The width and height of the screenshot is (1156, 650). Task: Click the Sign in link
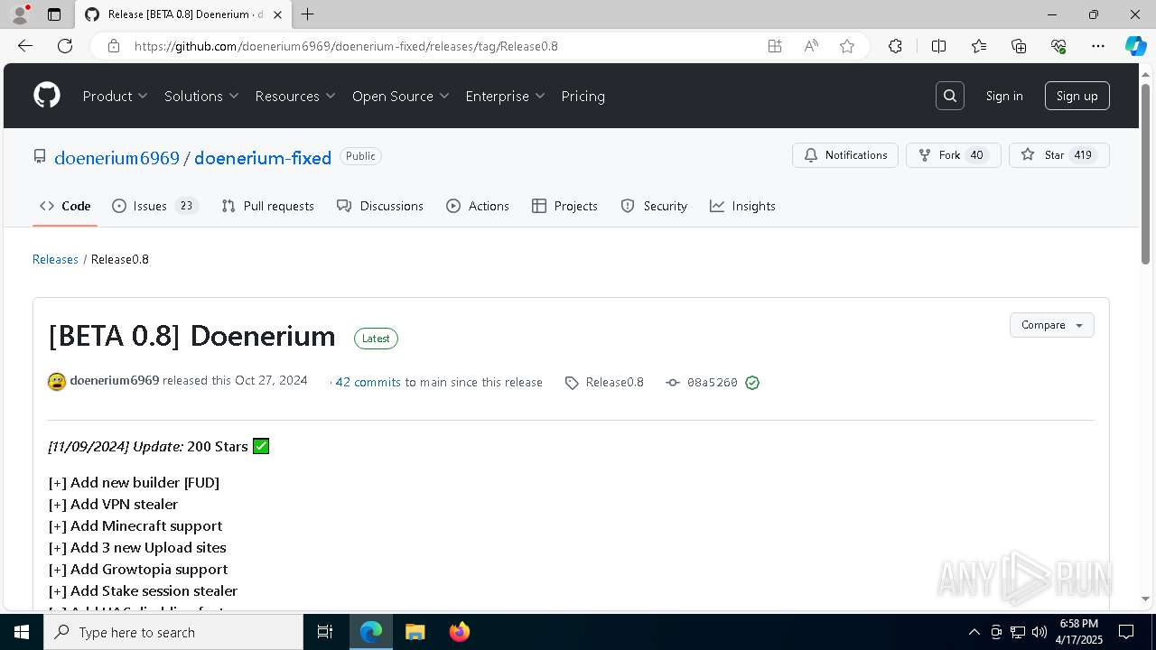pyautogui.click(x=1004, y=96)
